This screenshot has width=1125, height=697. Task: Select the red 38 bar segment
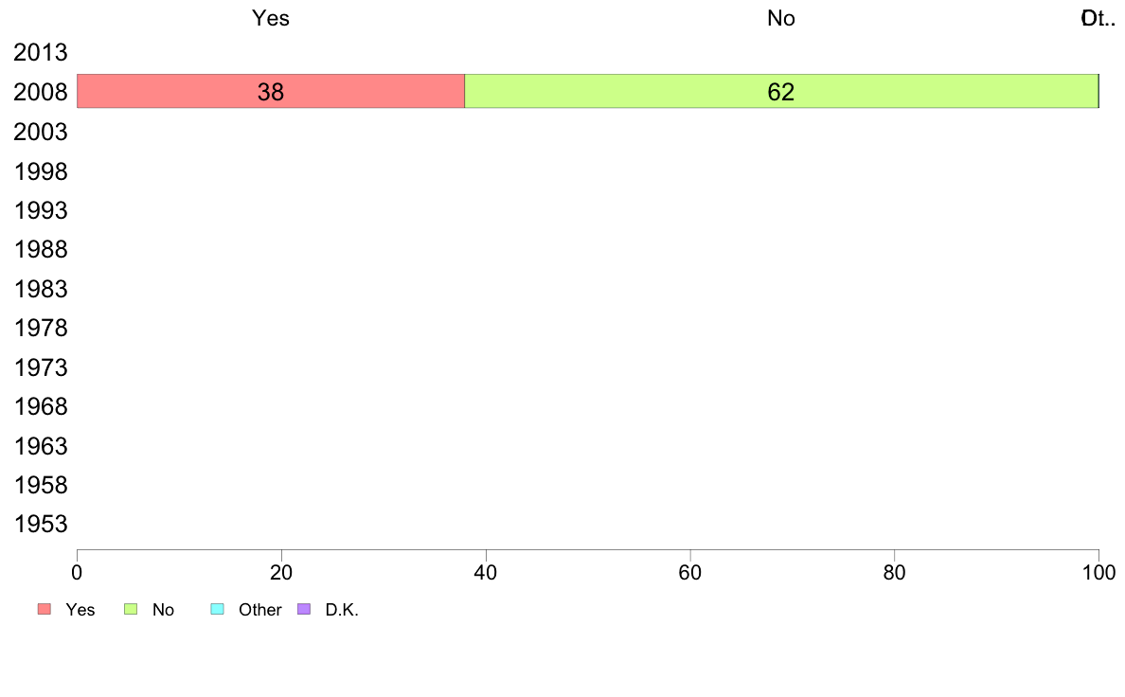pyautogui.click(x=271, y=91)
